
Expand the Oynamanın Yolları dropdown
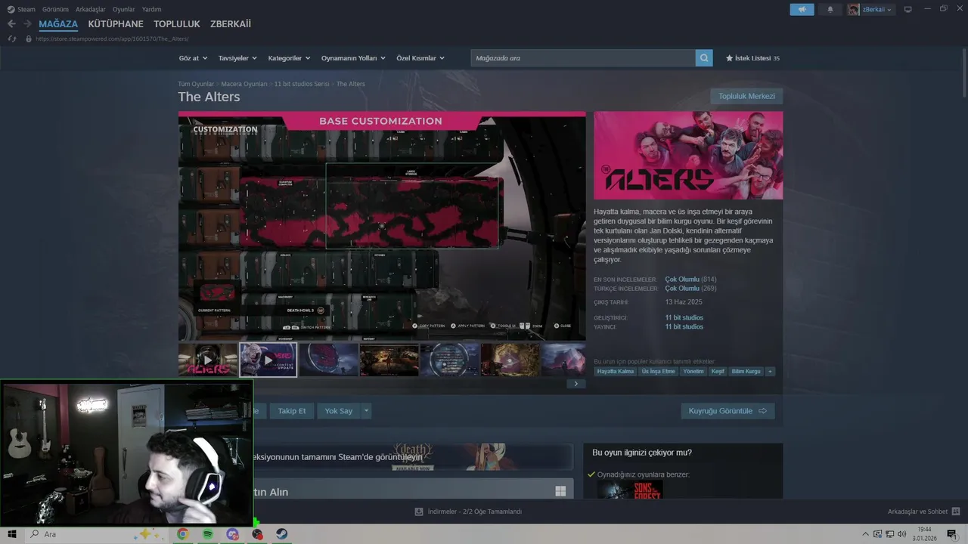[353, 58]
